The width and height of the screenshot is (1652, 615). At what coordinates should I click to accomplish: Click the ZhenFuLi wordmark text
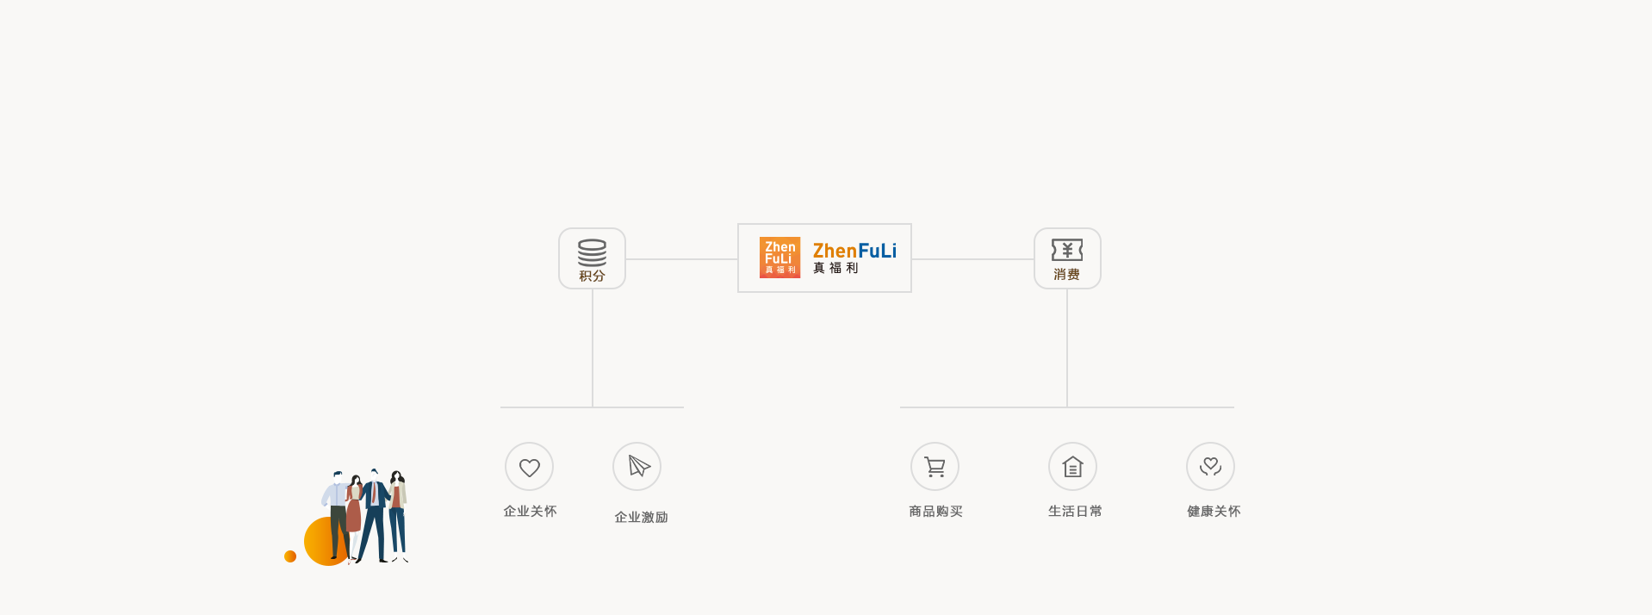854,251
